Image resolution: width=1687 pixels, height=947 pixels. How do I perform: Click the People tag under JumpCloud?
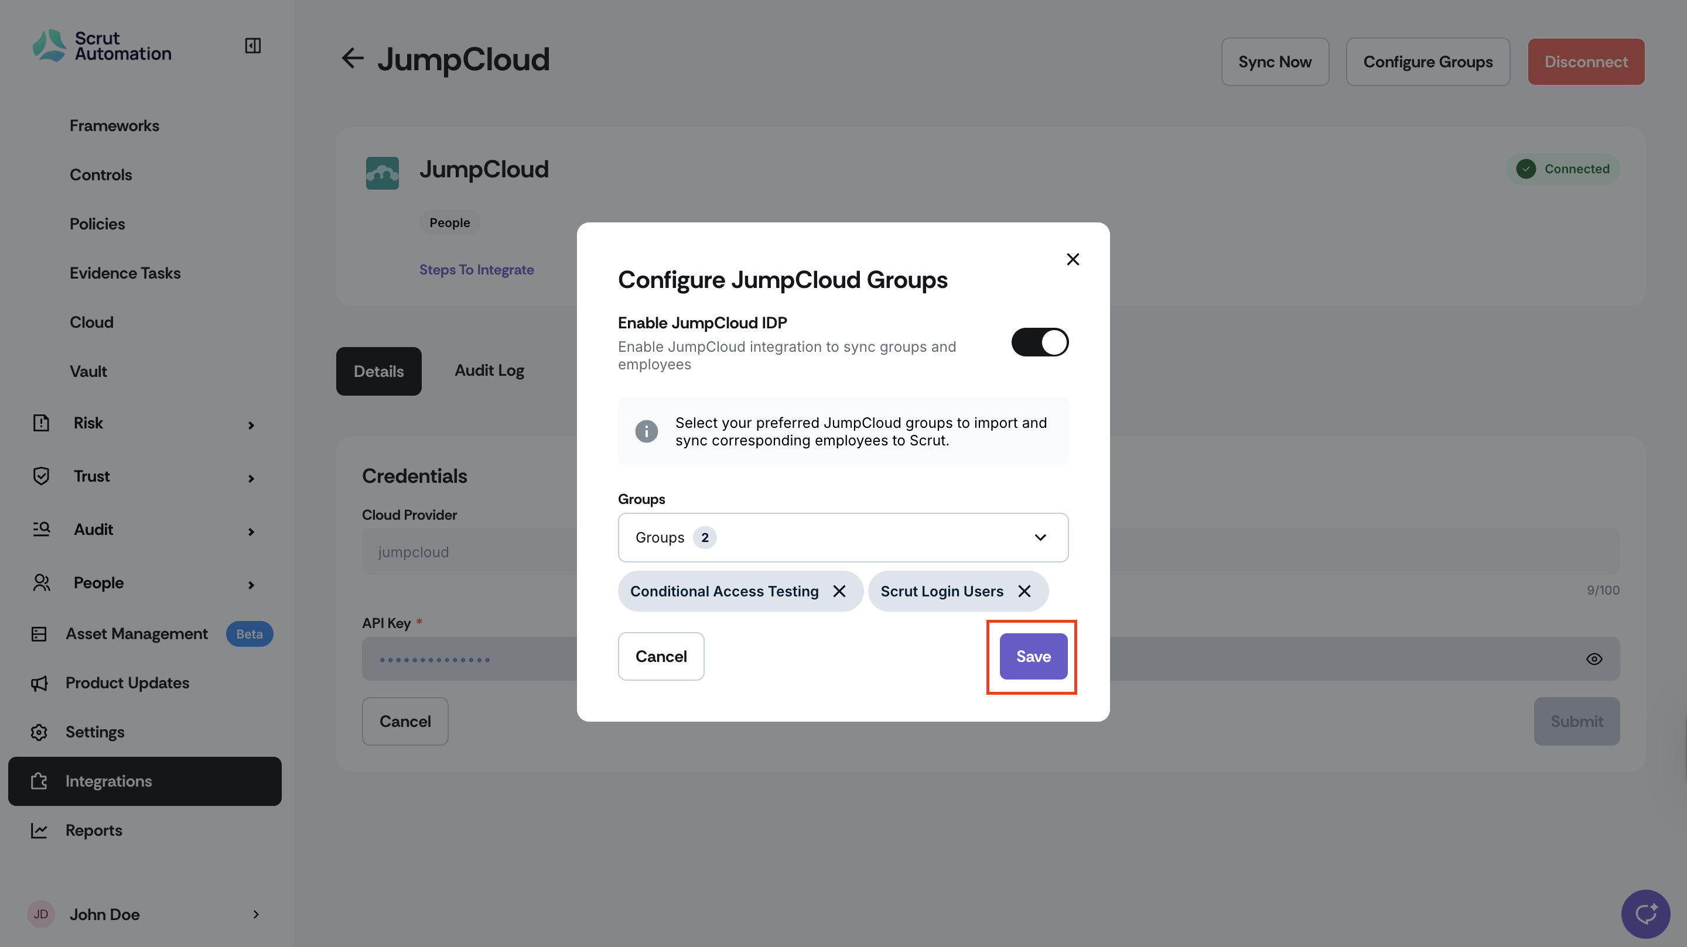pos(449,222)
